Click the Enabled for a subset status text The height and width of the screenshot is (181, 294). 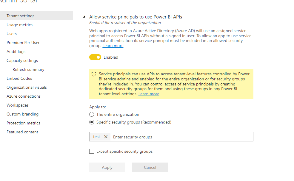tap(125, 23)
